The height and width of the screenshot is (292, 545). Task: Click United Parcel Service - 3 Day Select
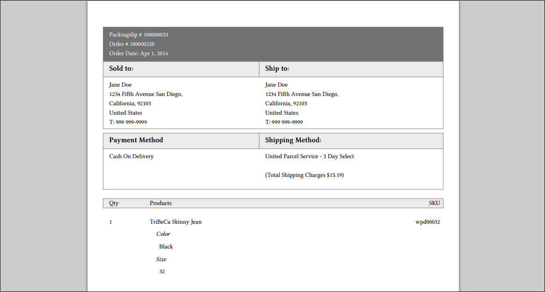[x=309, y=156]
